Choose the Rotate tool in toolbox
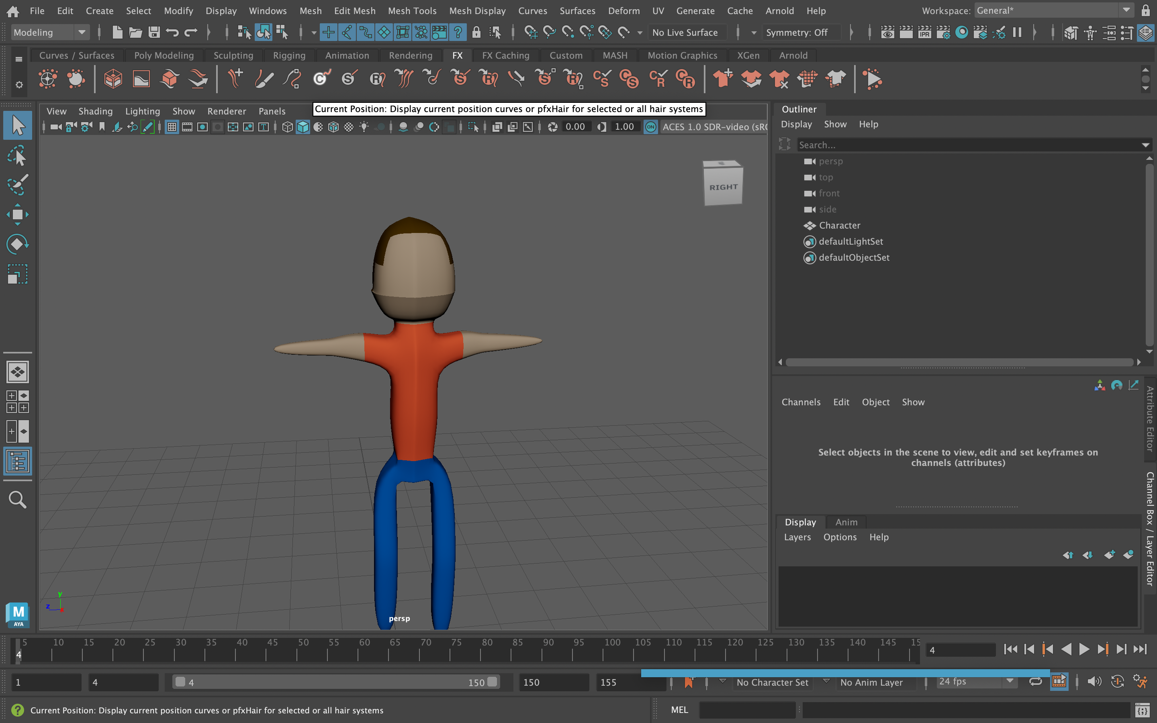 18,244
